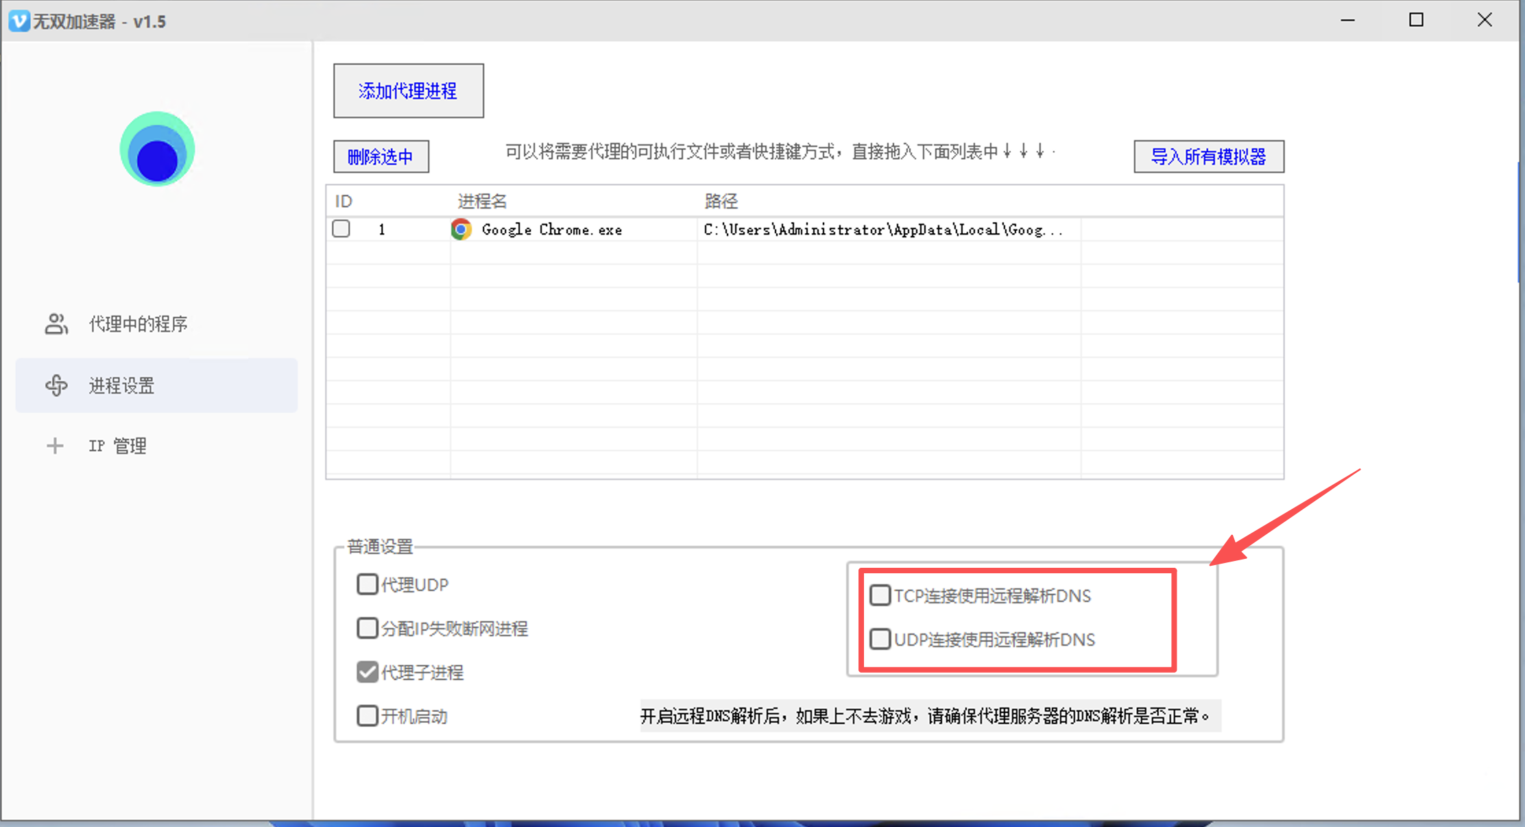Disable 代理子进程
Image resolution: width=1525 pixels, height=827 pixels.
tap(368, 671)
